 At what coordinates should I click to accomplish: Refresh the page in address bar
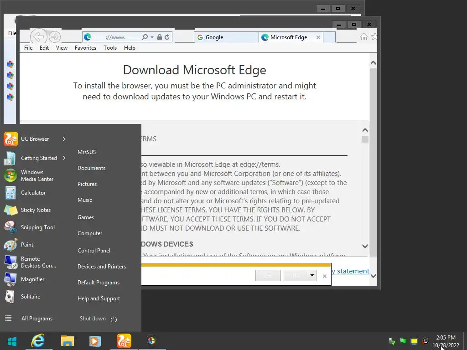pyautogui.click(x=167, y=37)
